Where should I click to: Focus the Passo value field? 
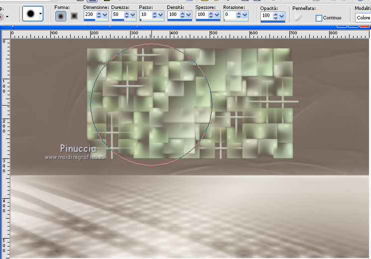[x=145, y=14]
